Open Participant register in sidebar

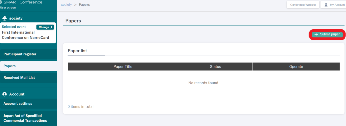[x=28, y=54]
